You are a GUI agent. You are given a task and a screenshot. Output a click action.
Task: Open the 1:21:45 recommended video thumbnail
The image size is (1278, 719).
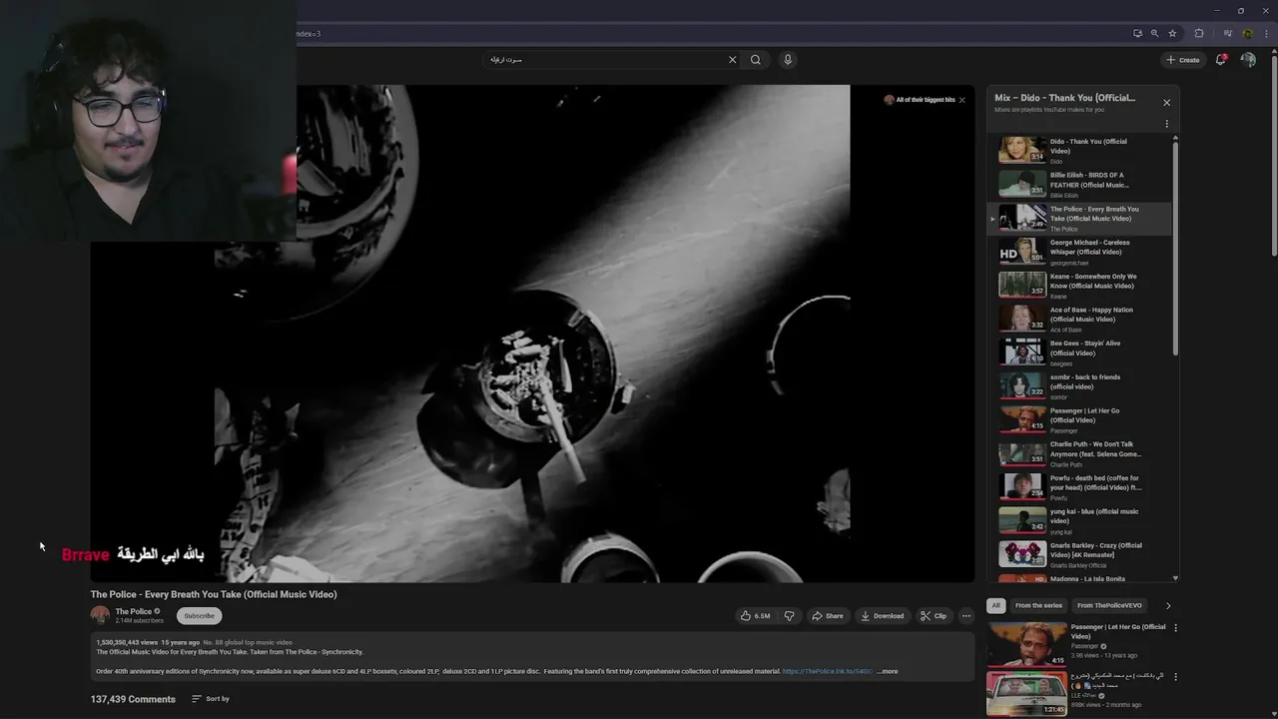[x=1026, y=693]
